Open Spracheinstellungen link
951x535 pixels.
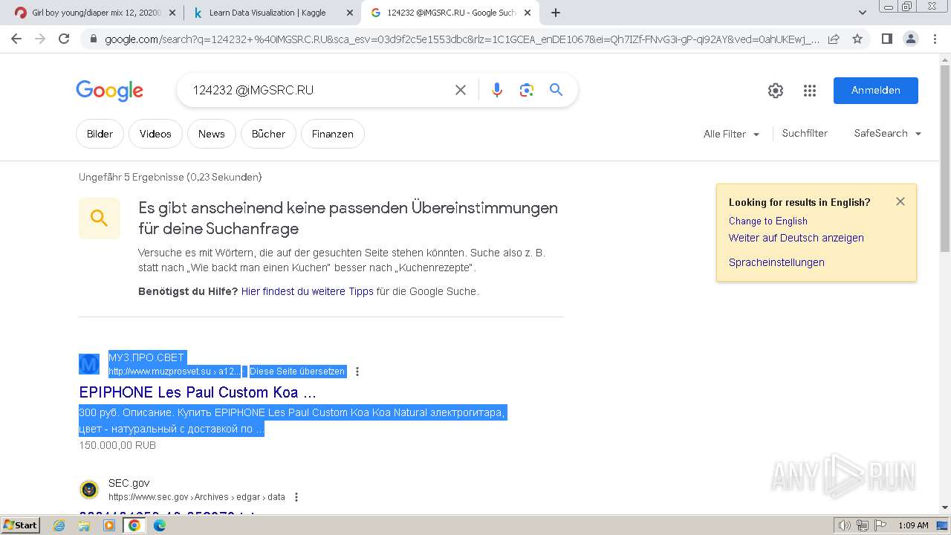click(776, 262)
